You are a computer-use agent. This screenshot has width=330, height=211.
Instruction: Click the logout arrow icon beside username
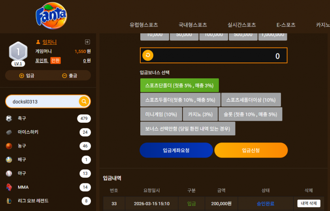coord(87,42)
